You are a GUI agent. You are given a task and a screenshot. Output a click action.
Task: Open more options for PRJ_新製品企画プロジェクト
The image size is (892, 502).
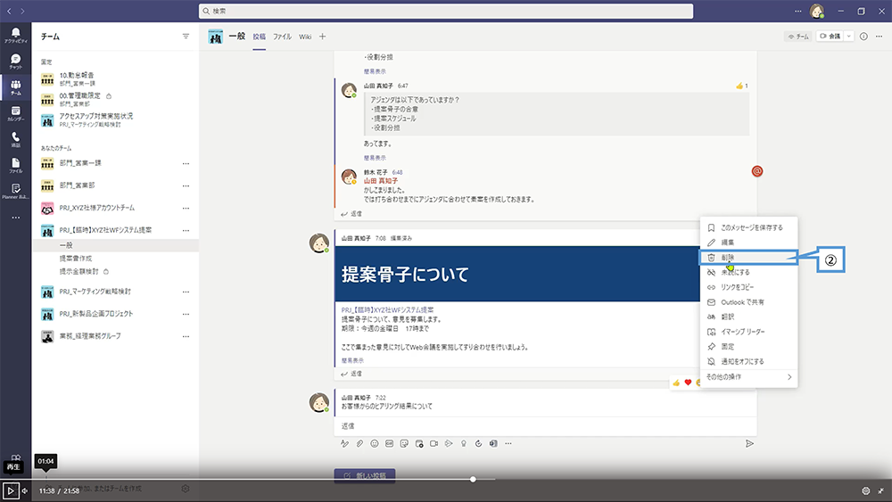pyautogui.click(x=186, y=314)
